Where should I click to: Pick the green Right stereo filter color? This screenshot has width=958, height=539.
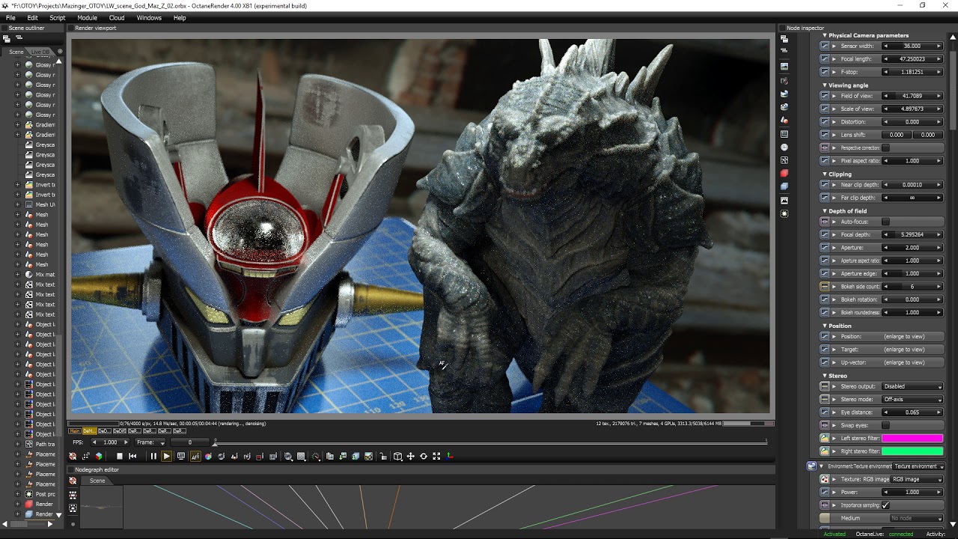click(x=912, y=451)
